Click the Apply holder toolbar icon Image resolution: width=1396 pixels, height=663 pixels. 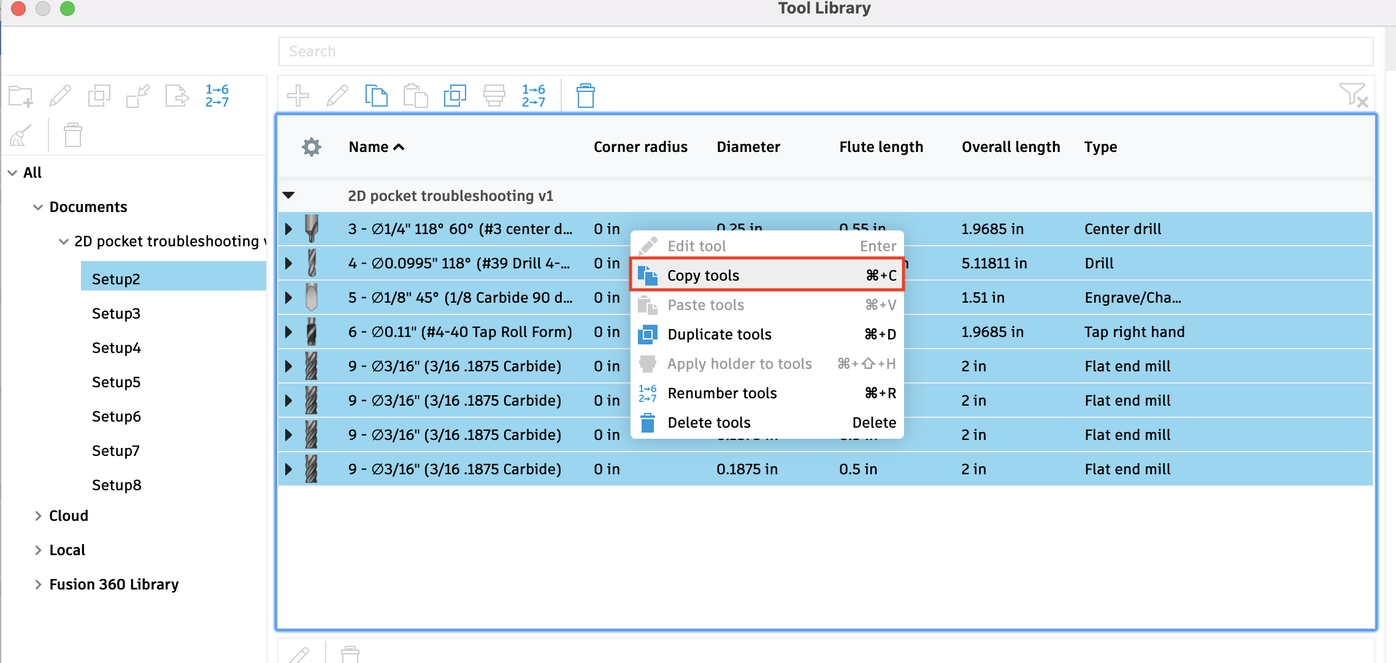(x=494, y=96)
